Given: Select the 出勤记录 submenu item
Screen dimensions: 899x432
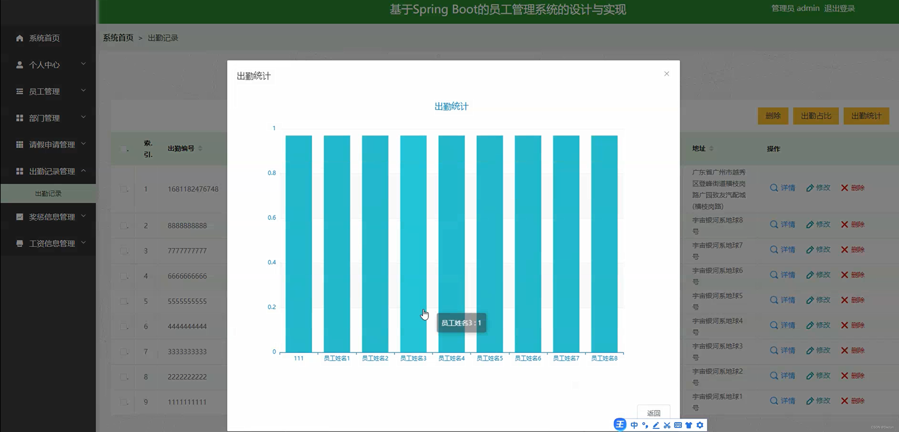Looking at the screenshot, I should (x=48, y=194).
